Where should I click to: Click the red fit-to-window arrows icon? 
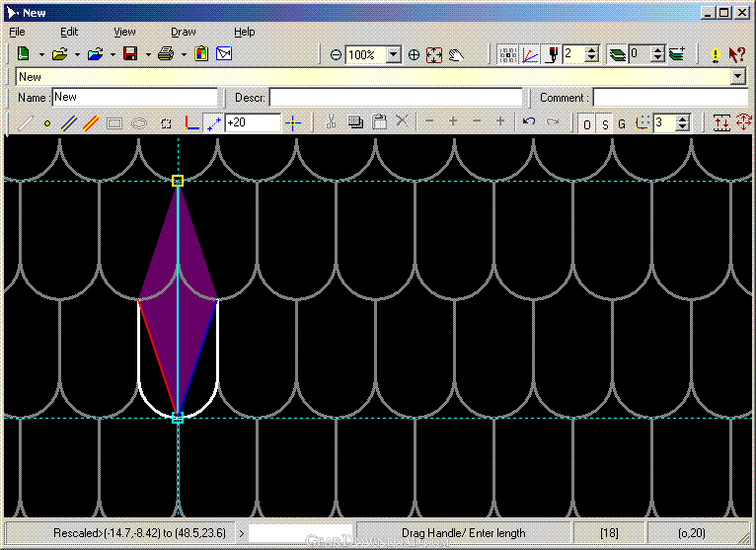point(434,55)
